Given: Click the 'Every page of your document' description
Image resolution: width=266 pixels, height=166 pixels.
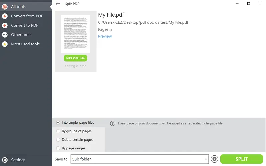Looking at the screenshot, I should pos(171,123).
